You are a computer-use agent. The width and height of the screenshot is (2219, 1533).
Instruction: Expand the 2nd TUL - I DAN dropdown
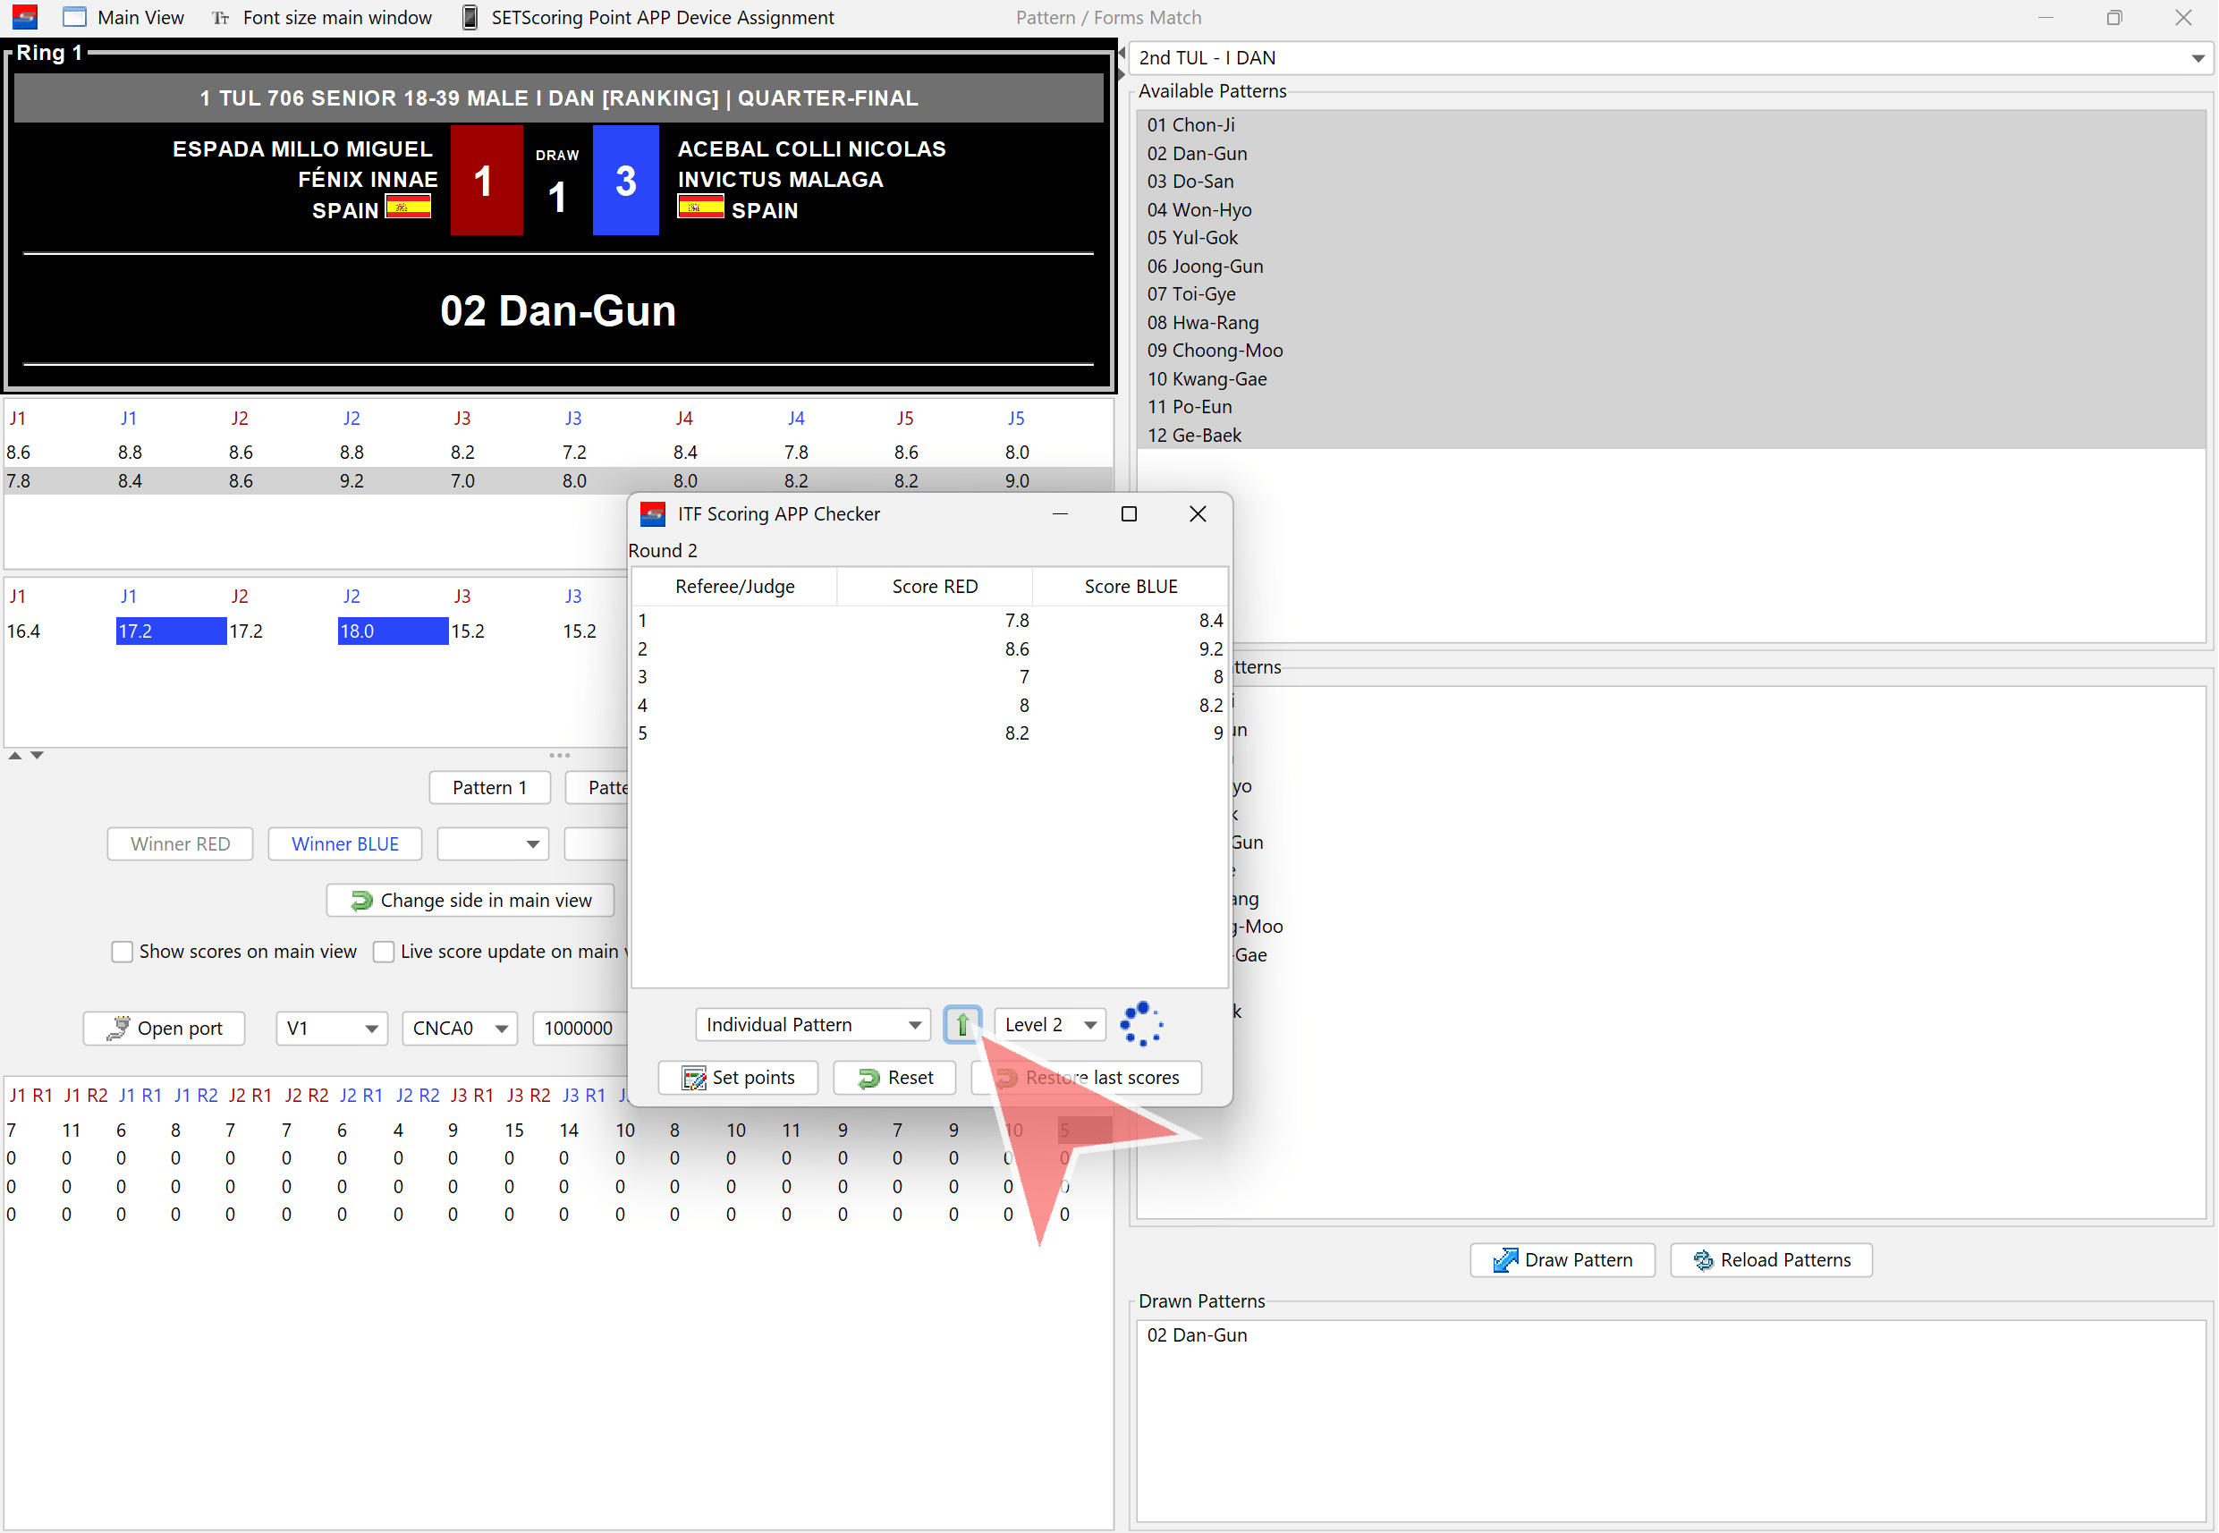[x=2197, y=59]
